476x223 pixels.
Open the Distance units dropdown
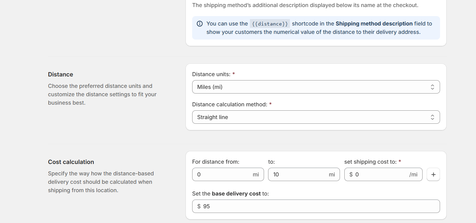pyautogui.click(x=316, y=87)
